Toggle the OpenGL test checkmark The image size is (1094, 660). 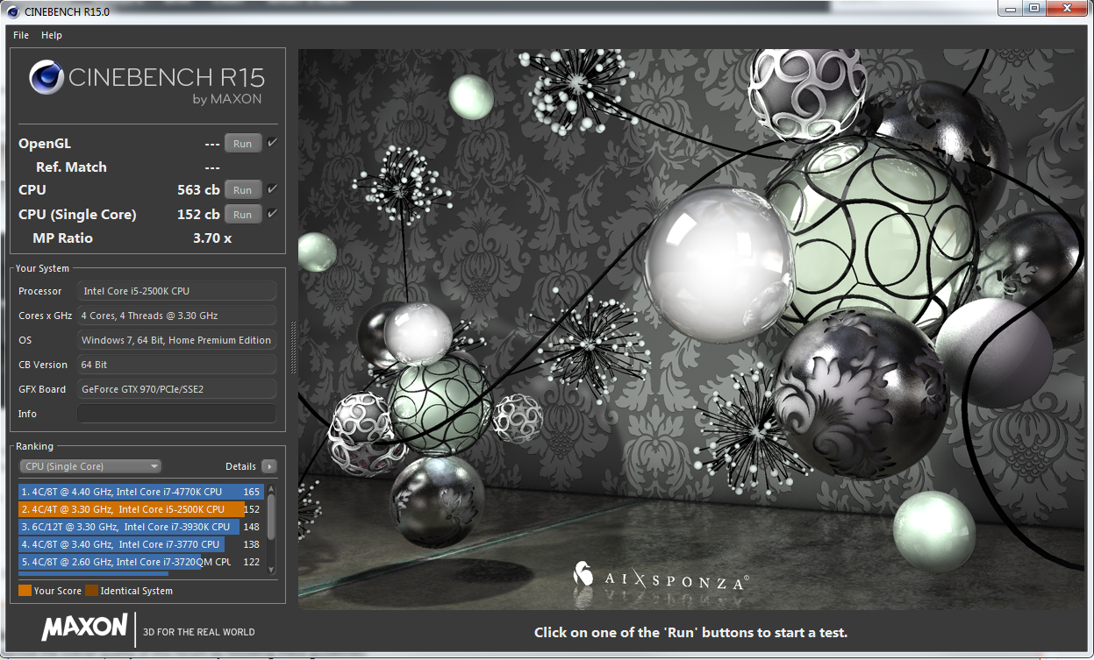point(272,143)
